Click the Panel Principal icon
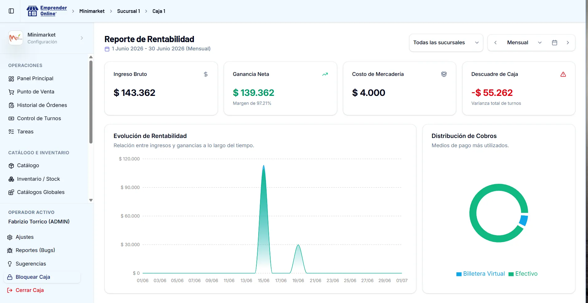The width and height of the screenshot is (588, 303). 11,79
